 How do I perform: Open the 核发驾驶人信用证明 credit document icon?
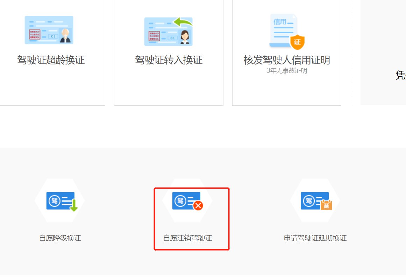287,31
